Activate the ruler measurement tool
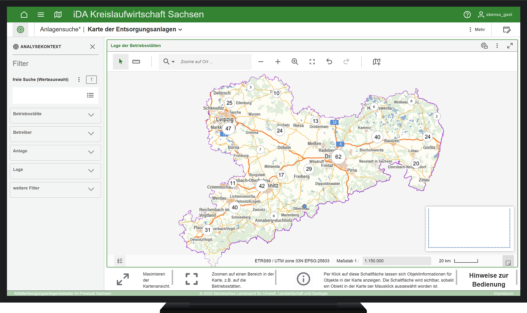 pyautogui.click(x=136, y=62)
